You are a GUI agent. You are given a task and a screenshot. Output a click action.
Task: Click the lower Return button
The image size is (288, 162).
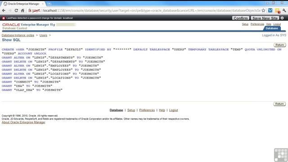point(279,104)
